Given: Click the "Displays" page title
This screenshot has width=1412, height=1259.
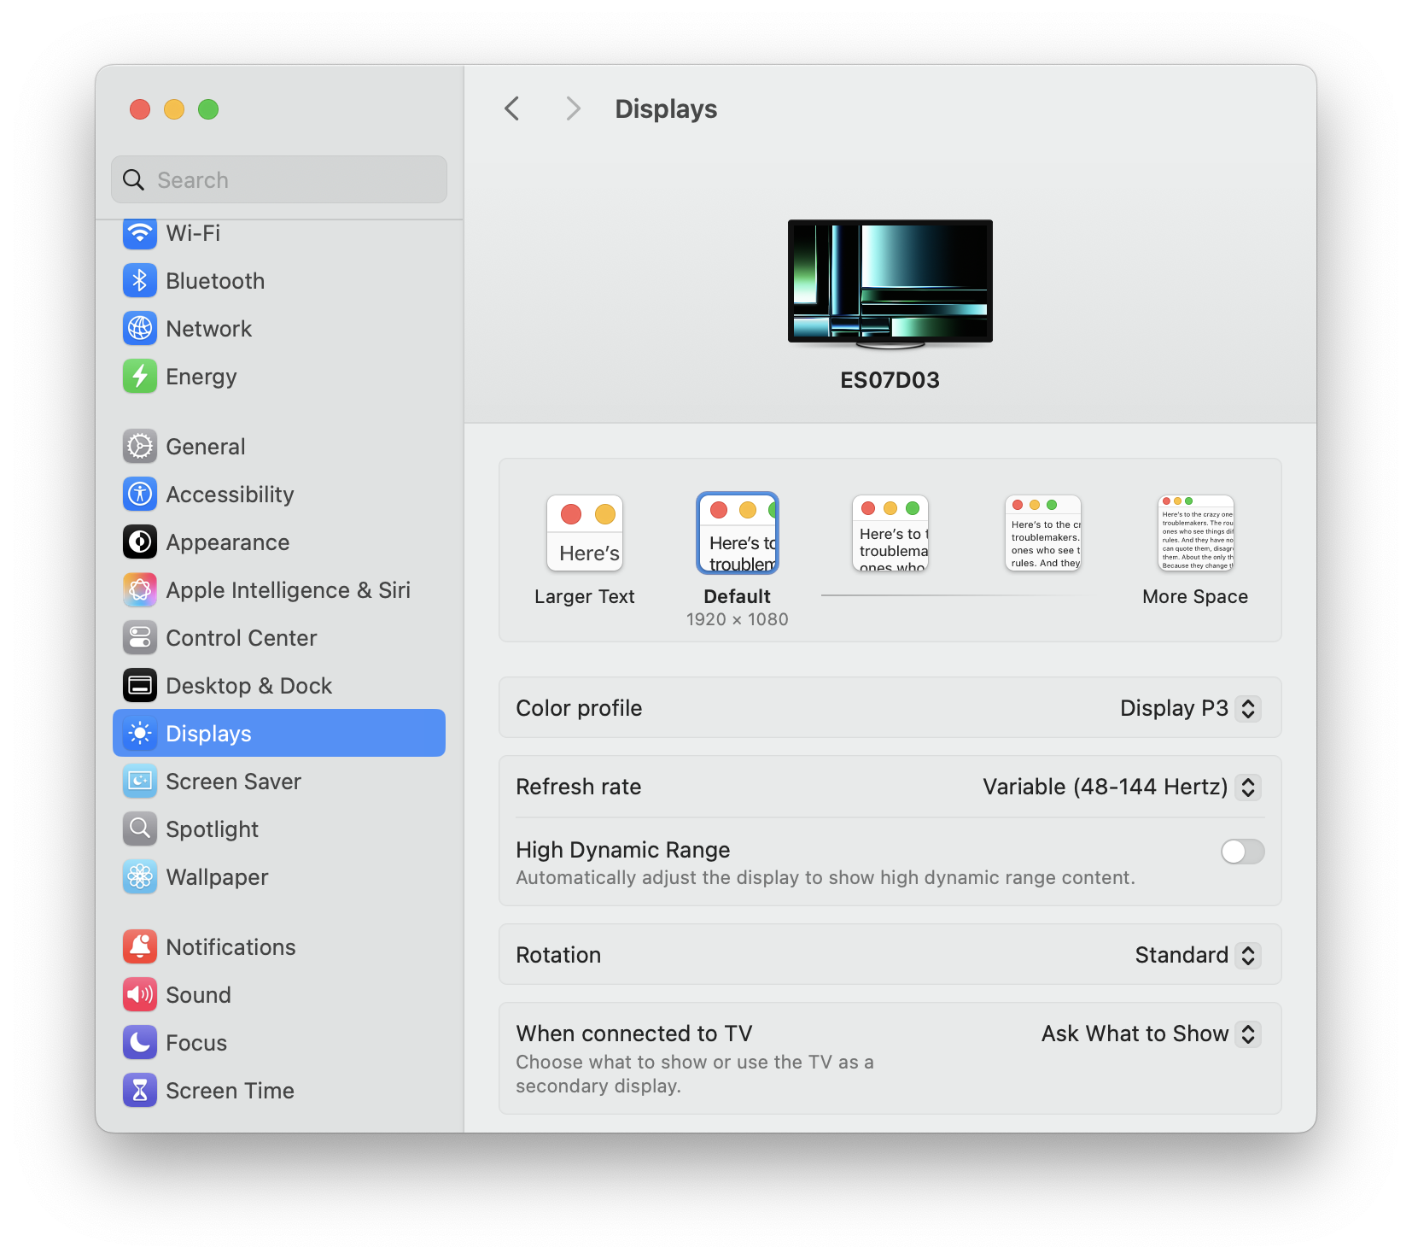Looking at the screenshot, I should (x=666, y=108).
